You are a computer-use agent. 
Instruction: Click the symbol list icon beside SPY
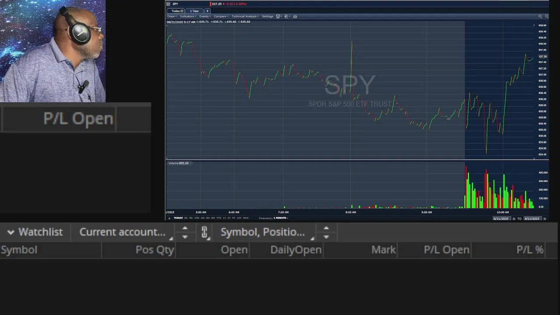(x=168, y=4)
